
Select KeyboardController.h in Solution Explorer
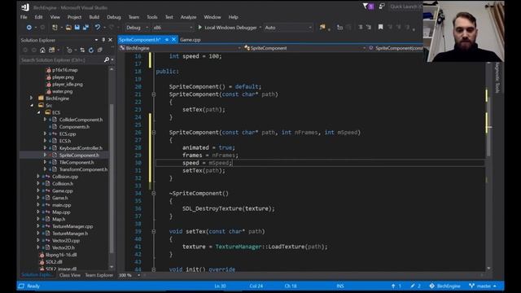pyautogui.click(x=81, y=148)
